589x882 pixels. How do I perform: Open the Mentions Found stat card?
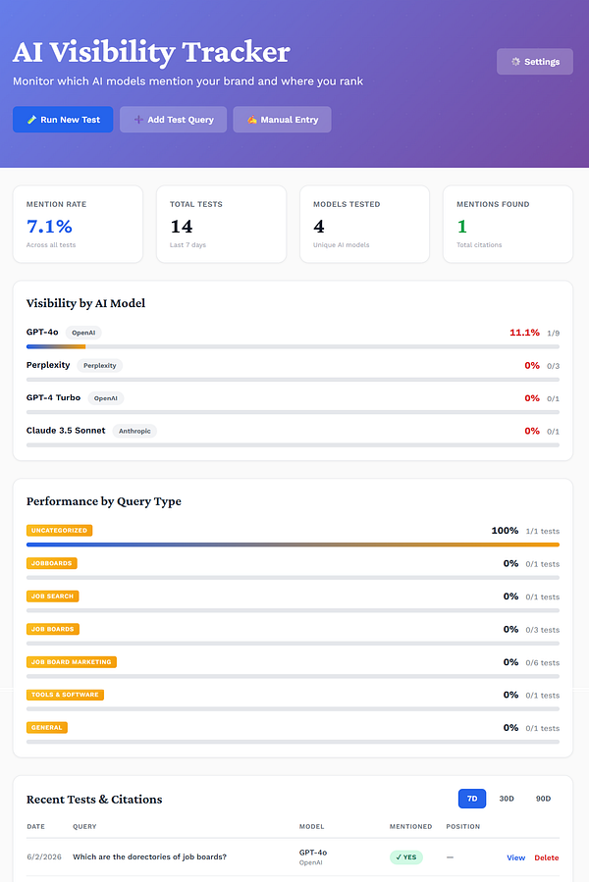(508, 224)
